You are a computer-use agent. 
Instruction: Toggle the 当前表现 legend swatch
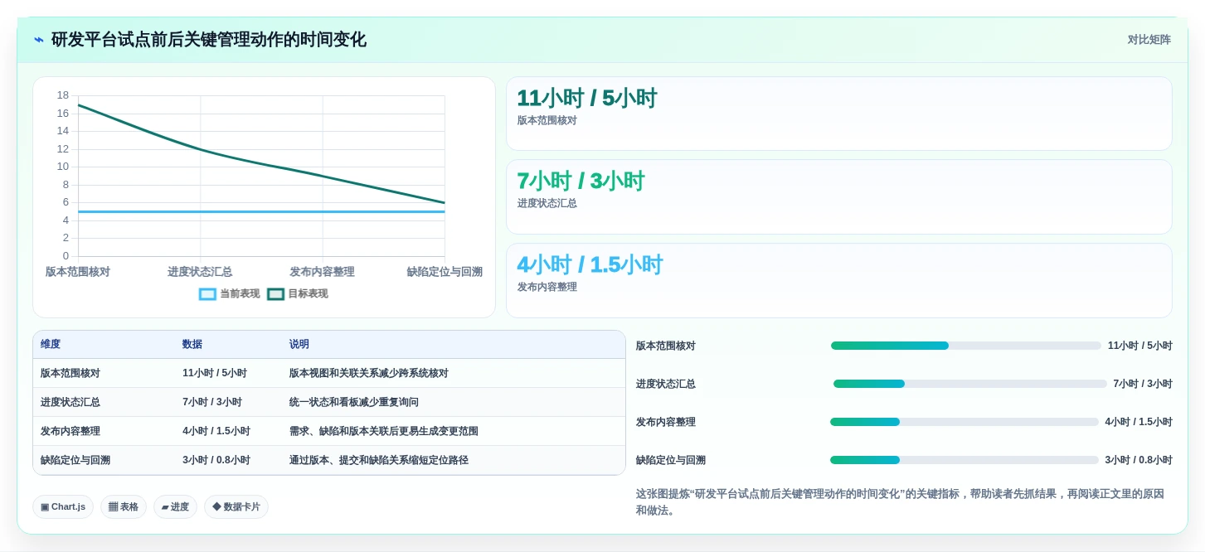(207, 294)
